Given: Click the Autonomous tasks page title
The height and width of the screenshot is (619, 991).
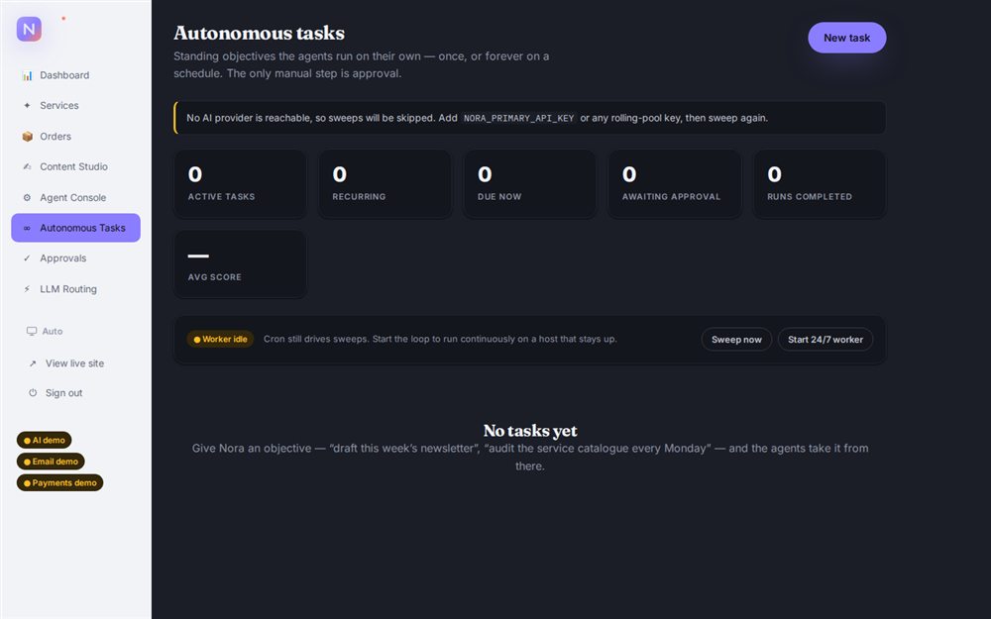Looking at the screenshot, I should [259, 33].
